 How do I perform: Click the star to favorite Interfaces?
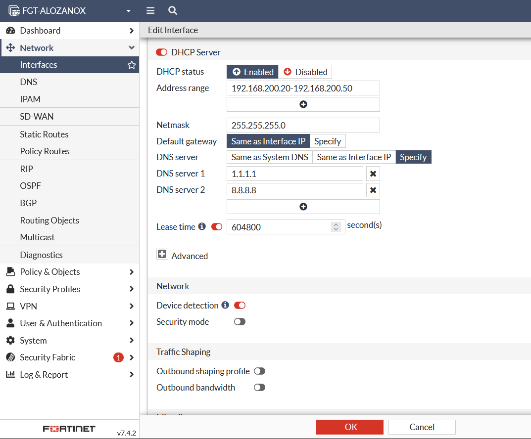click(131, 65)
